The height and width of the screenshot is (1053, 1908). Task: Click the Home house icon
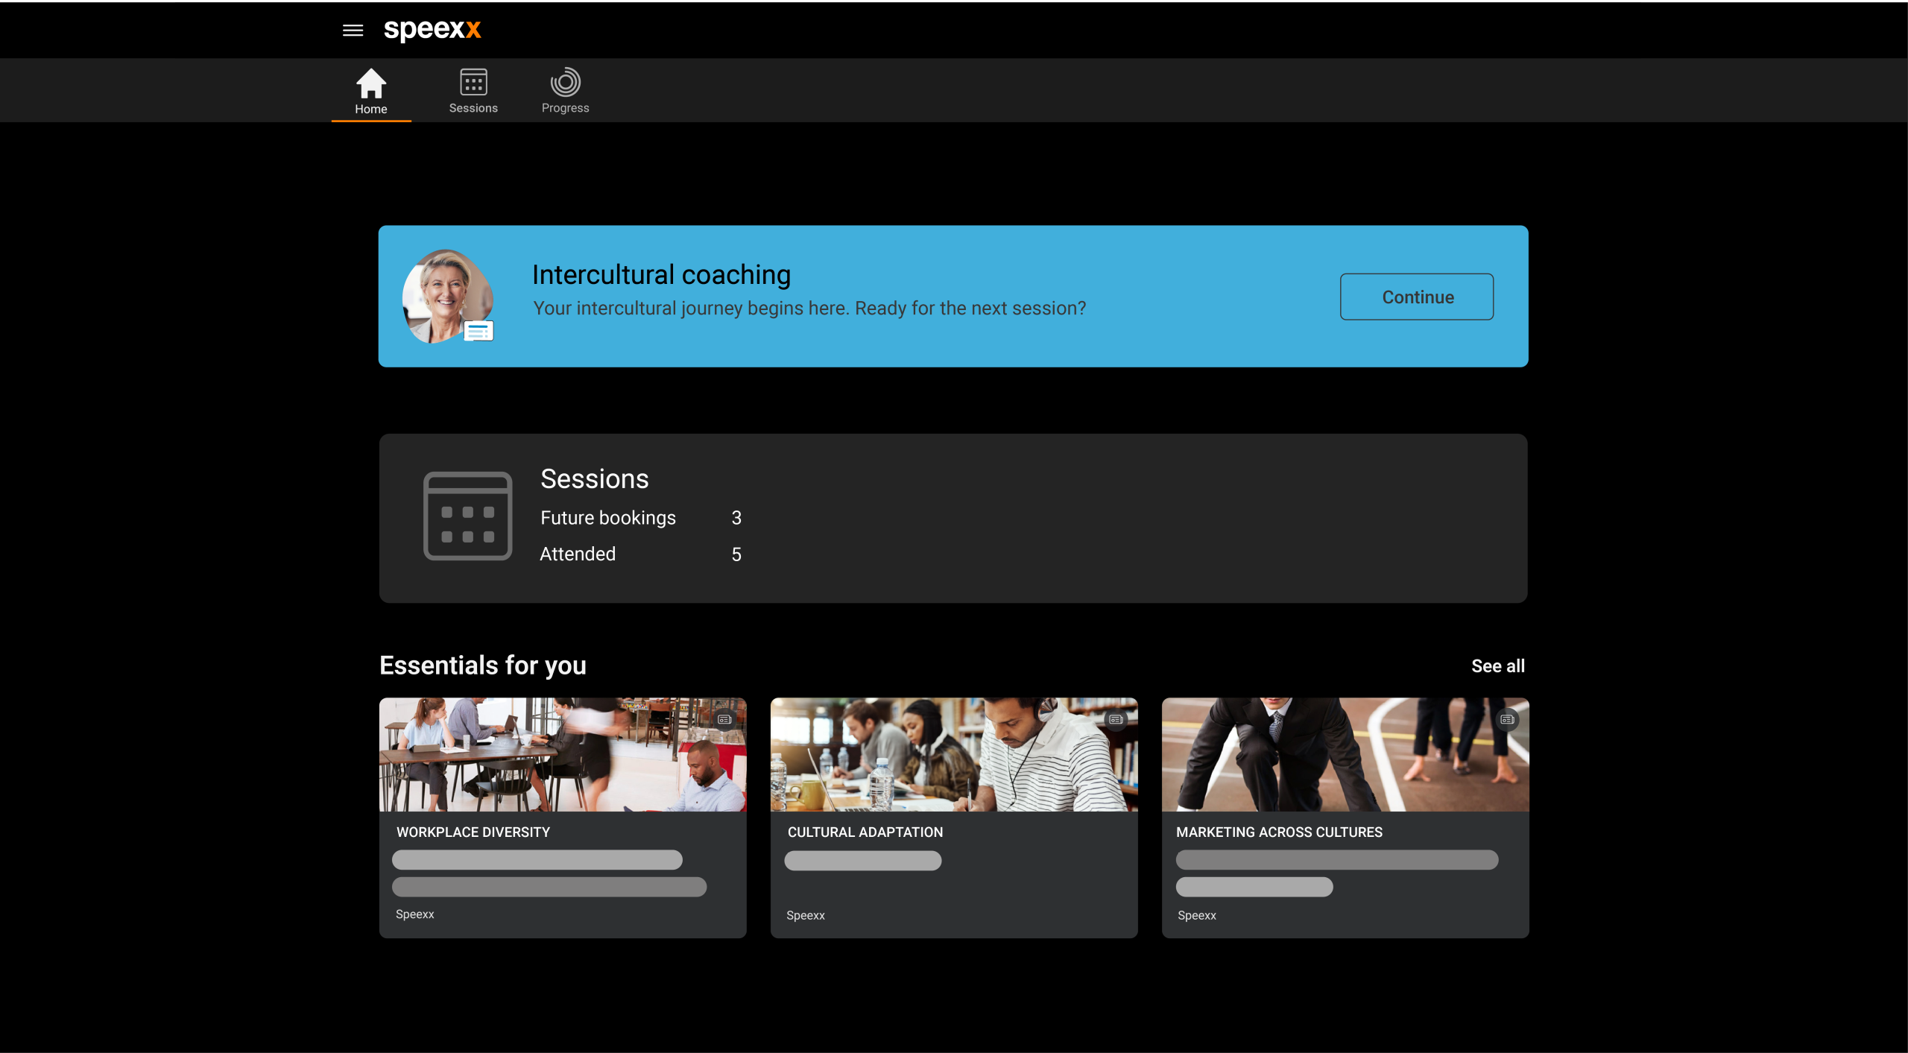(370, 83)
